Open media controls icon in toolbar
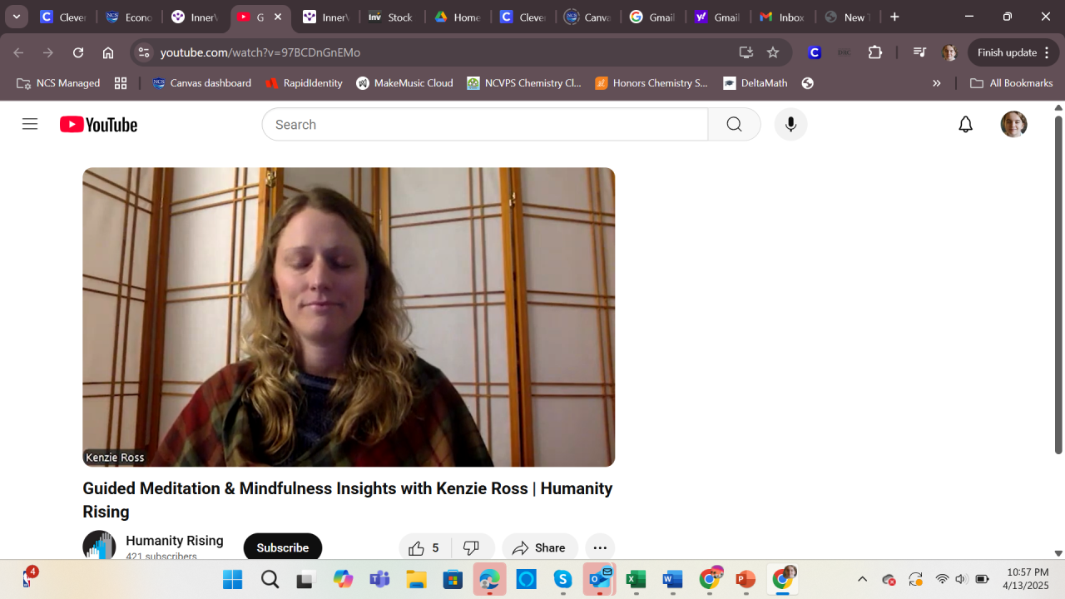The image size is (1065, 599). [x=919, y=52]
